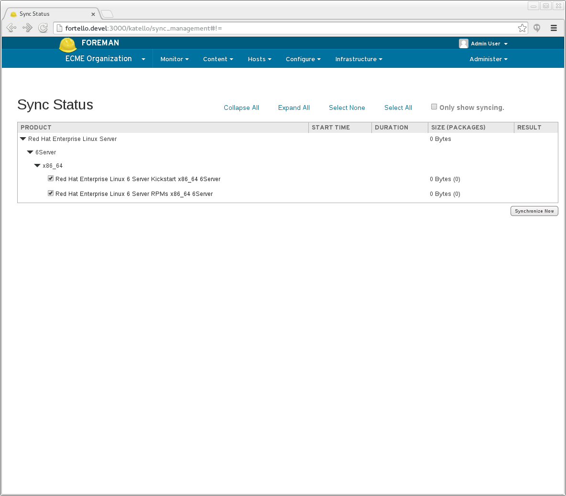
Task: Bookmark page with the star icon
Action: (522, 28)
